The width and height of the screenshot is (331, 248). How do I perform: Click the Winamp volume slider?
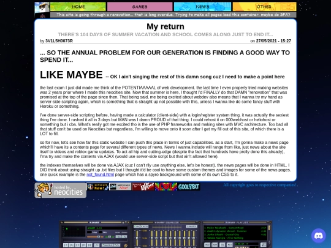point(95,237)
